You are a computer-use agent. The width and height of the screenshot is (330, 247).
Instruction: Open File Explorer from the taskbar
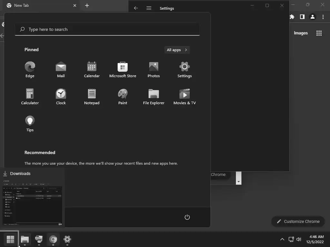(x=24, y=239)
